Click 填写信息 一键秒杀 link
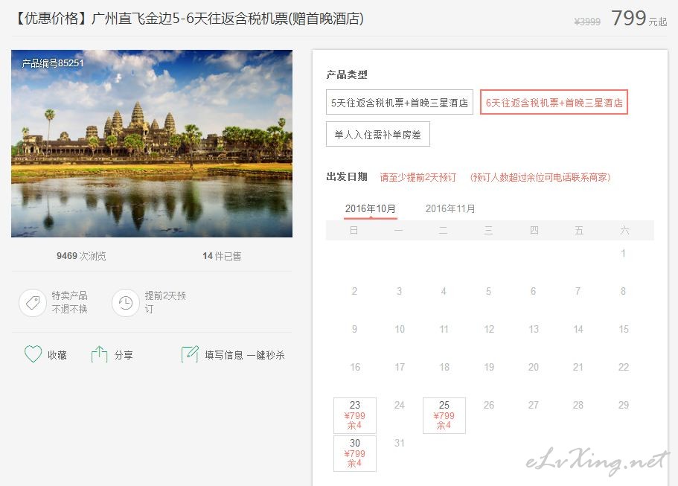 tap(245, 355)
